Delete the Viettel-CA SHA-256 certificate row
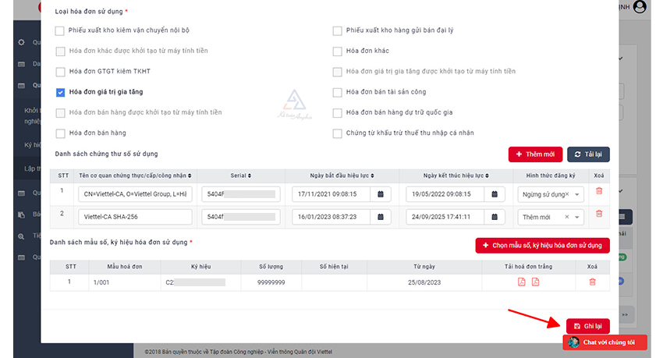The width and height of the screenshot is (663, 358). coord(599,213)
